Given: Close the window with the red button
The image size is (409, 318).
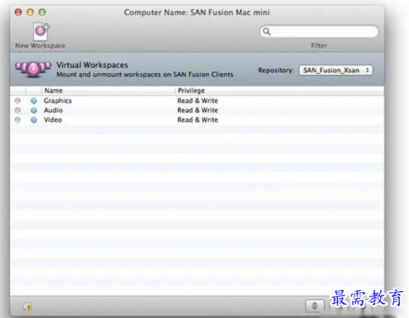Looking at the screenshot, I should pyautogui.click(x=19, y=12).
